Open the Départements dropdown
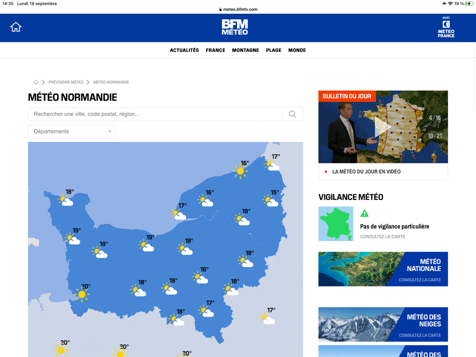The height and width of the screenshot is (357, 476). point(72,131)
